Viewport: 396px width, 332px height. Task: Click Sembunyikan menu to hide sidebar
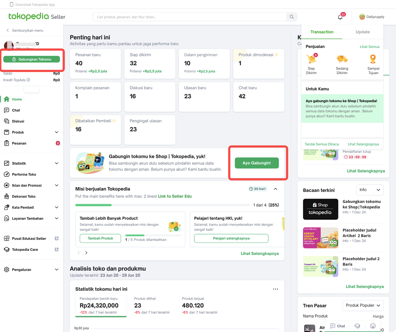25,30
